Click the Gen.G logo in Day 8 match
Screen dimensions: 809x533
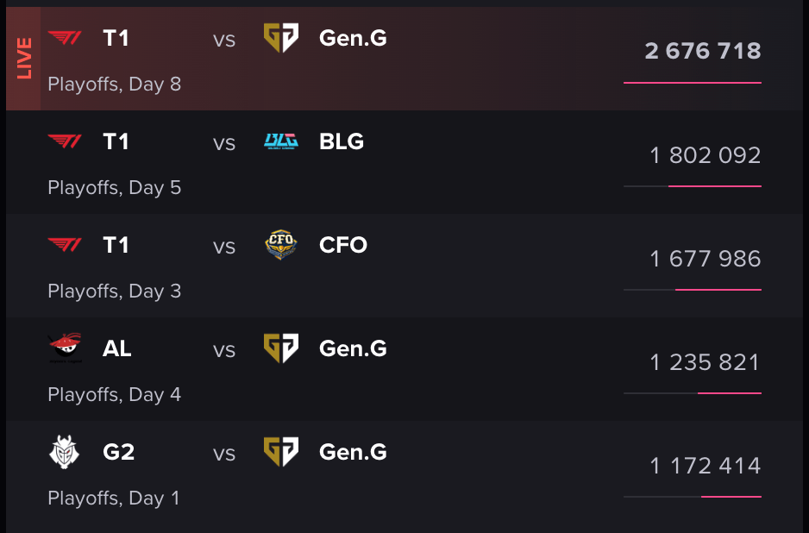pos(281,38)
